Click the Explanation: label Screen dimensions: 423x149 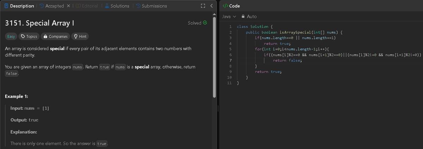24,132
